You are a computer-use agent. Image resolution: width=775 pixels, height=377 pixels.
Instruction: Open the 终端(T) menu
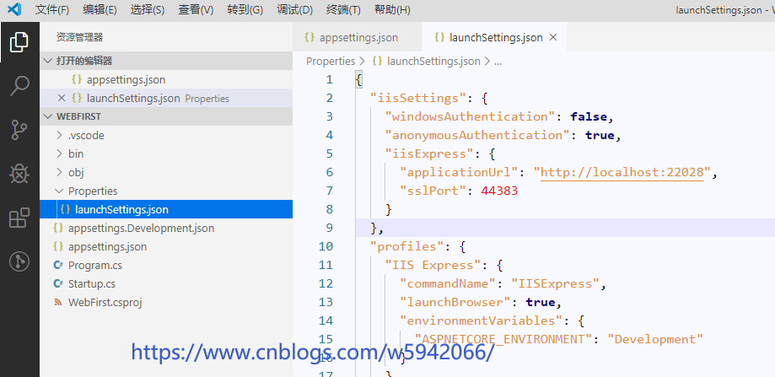click(x=343, y=10)
